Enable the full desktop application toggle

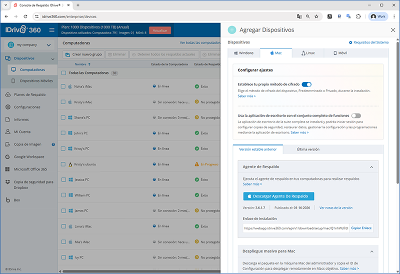(356, 115)
